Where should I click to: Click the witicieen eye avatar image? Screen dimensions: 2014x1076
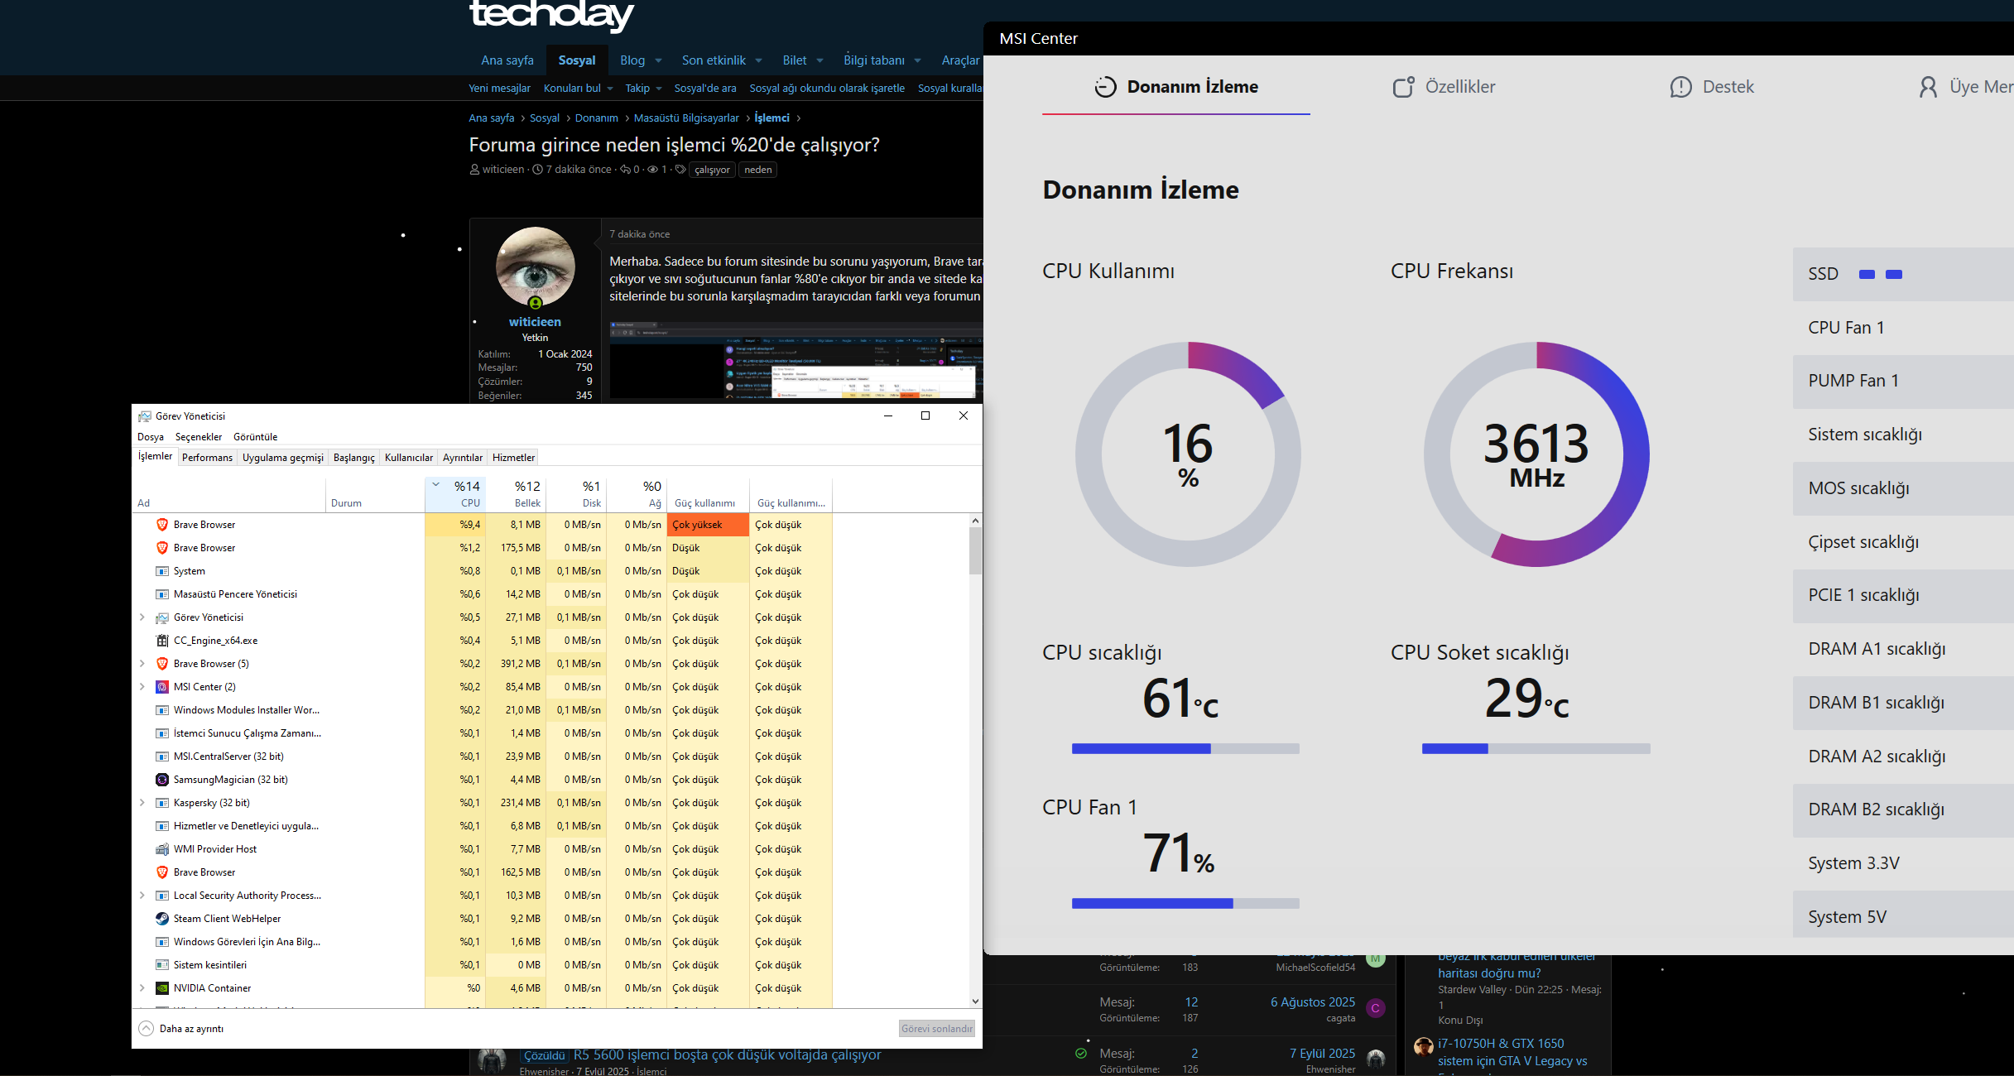tap(536, 267)
